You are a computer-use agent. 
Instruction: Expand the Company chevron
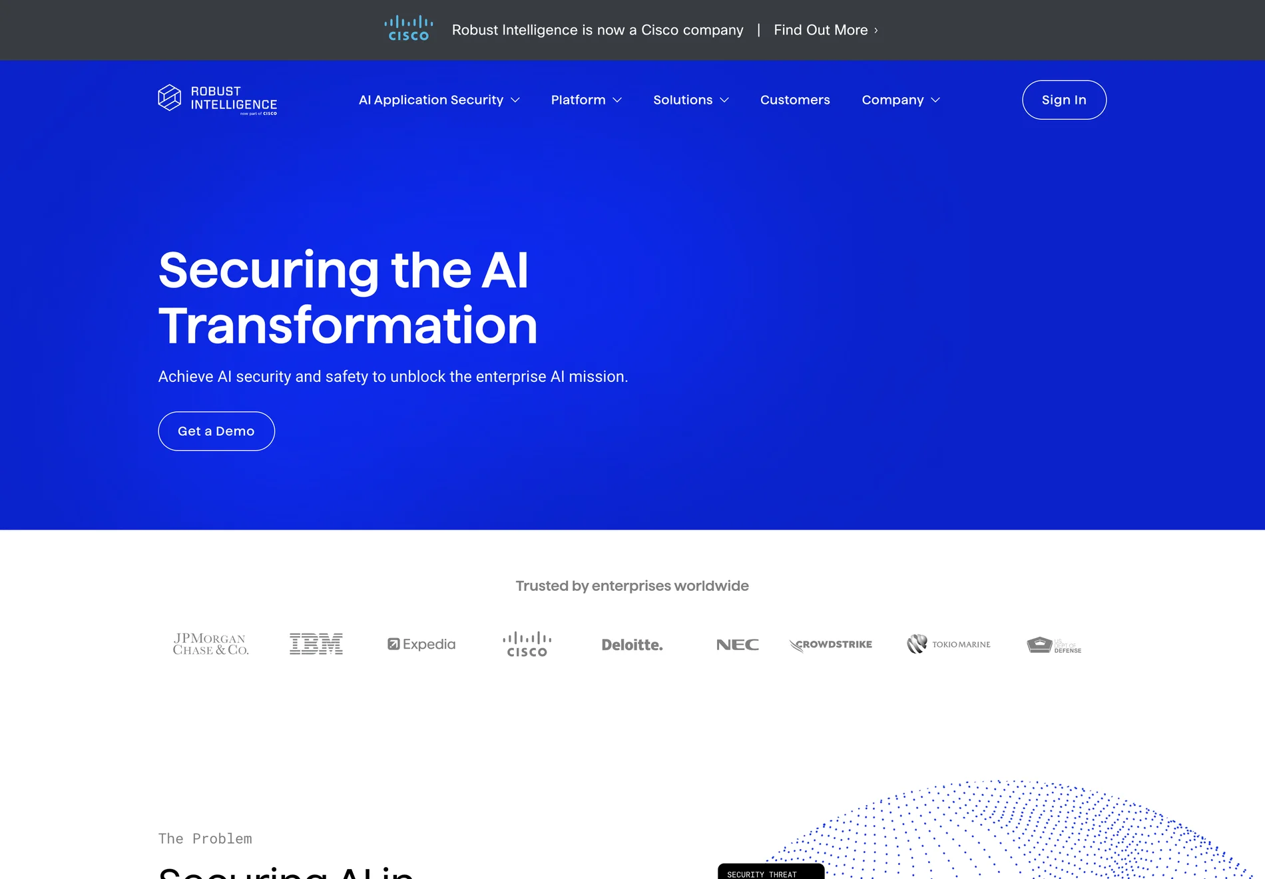(x=935, y=100)
